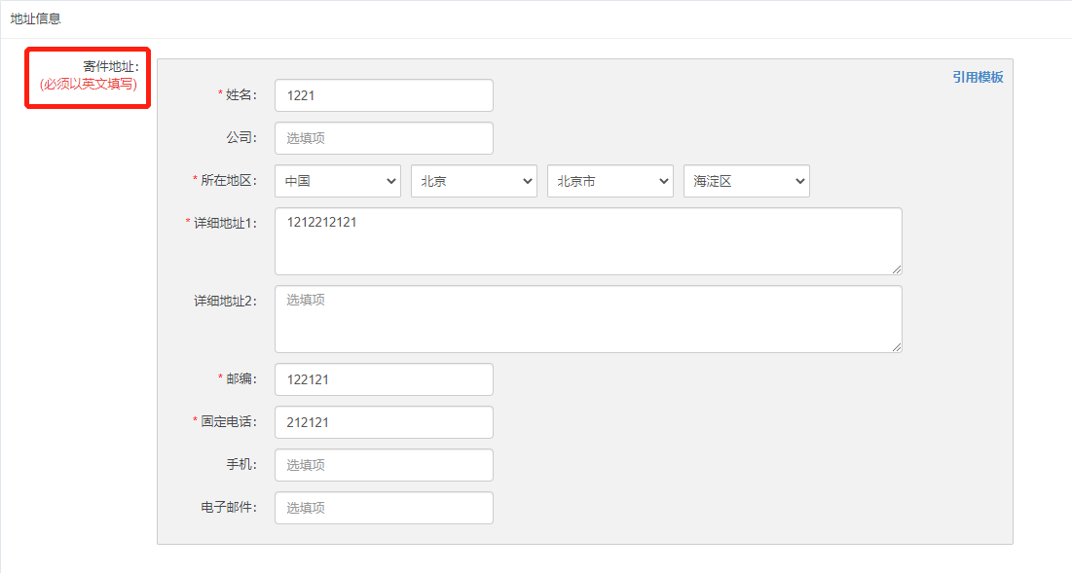Open the 引用模板 template link

(x=978, y=77)
